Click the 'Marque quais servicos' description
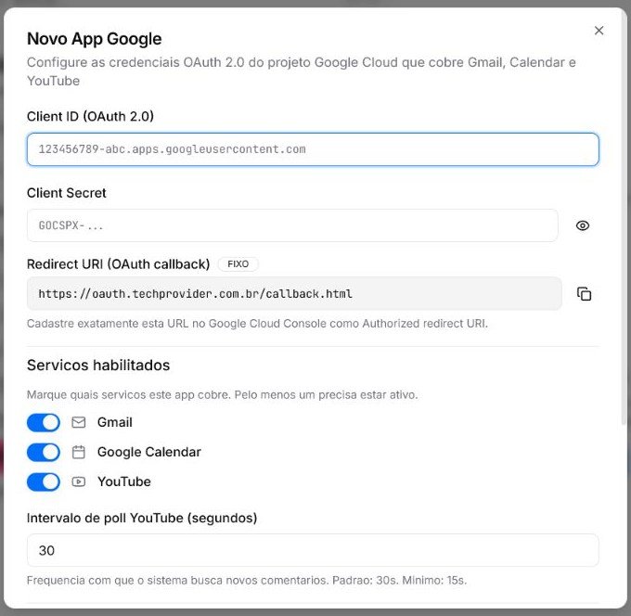Screen dimensions: 631x616 pos(222,394)
